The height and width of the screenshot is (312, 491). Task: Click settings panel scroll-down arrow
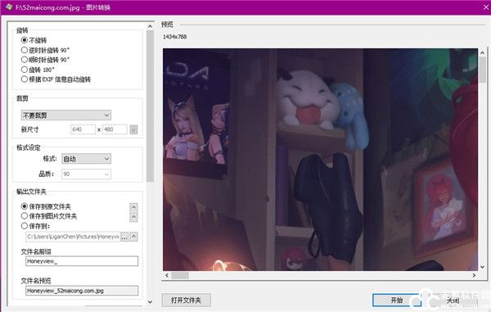[150, 302]
